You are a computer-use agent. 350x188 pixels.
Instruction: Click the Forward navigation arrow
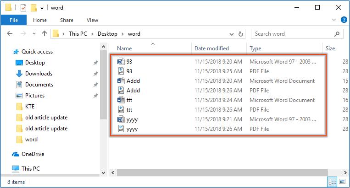click(23, 33)
